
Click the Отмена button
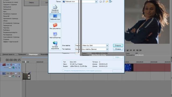(x=118, y=49)
